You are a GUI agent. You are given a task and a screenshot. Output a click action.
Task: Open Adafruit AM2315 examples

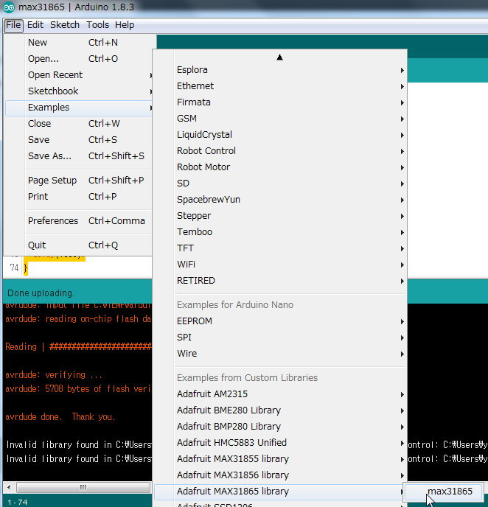coord(280,394)
